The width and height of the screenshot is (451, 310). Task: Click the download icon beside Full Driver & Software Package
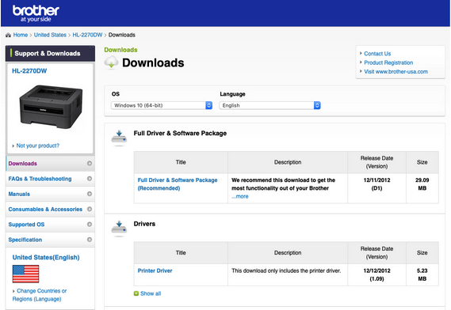(x=119, y=138)
